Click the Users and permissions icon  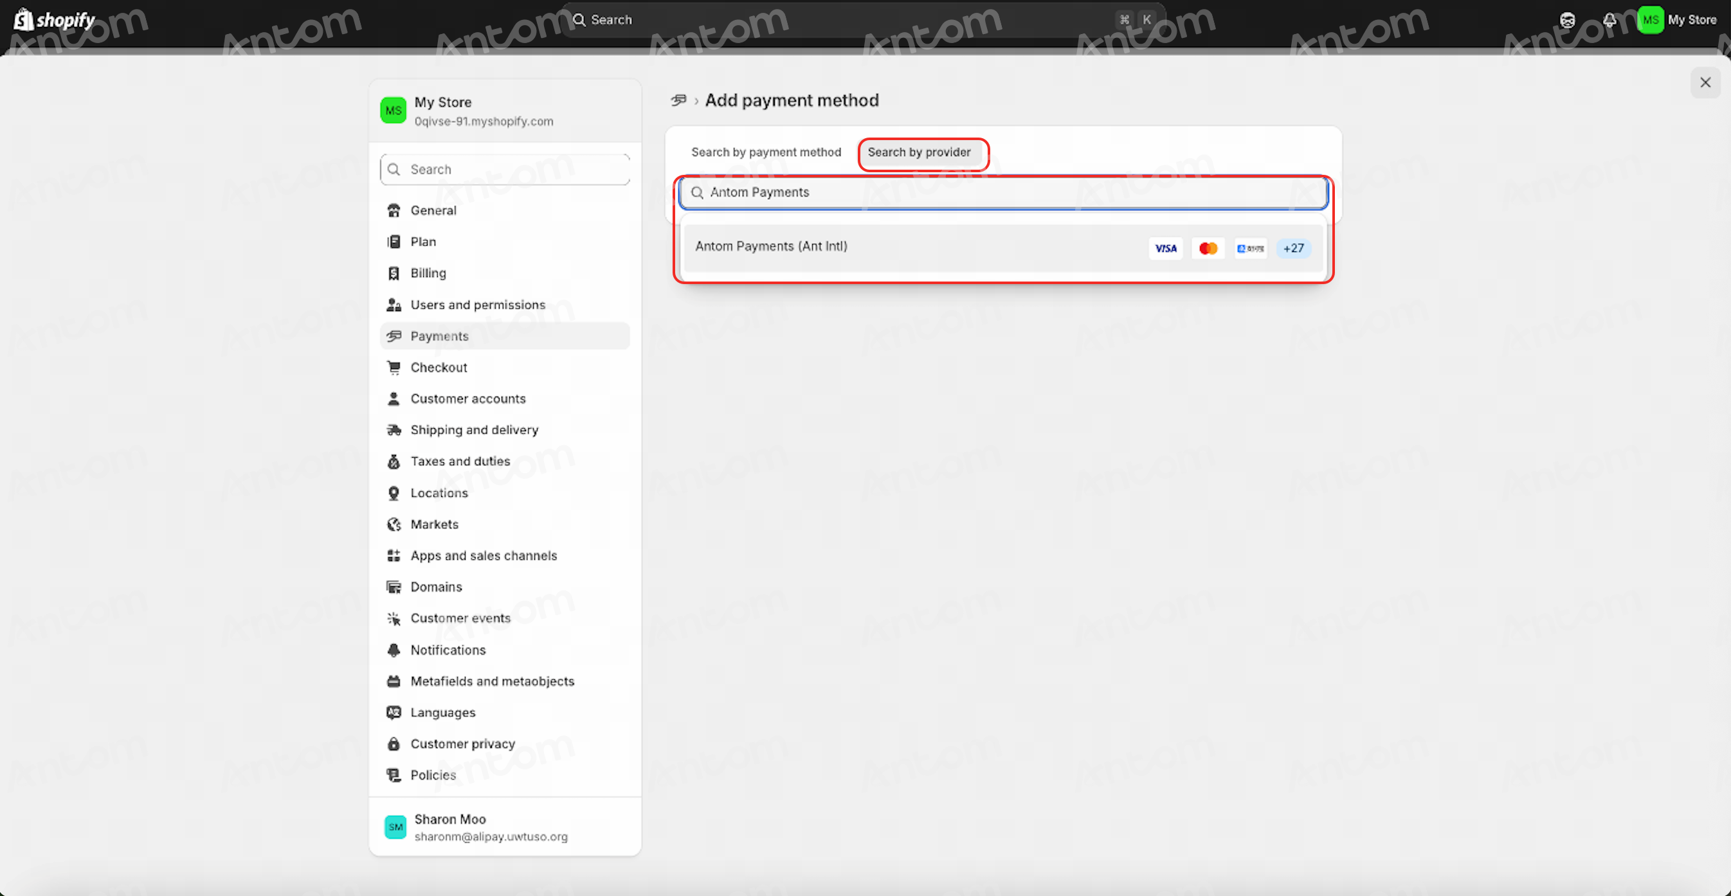[x=394, y=304]
